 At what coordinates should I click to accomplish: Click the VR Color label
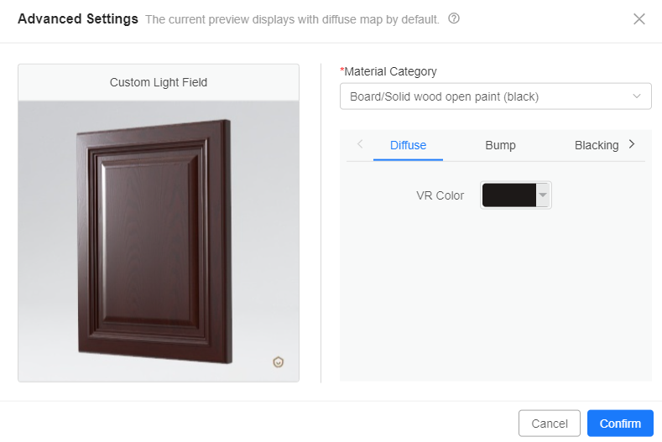click(x=440, y=195)
